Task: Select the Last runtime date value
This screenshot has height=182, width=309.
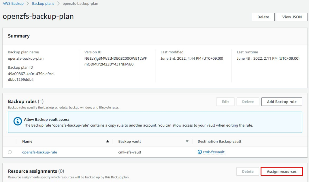Action: pos(268,58)
